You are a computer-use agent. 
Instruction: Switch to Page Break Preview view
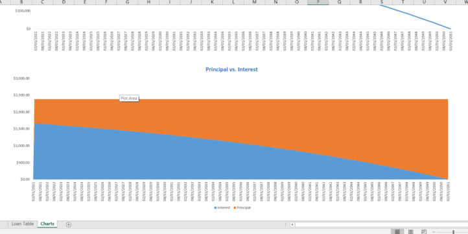point(424,232)
